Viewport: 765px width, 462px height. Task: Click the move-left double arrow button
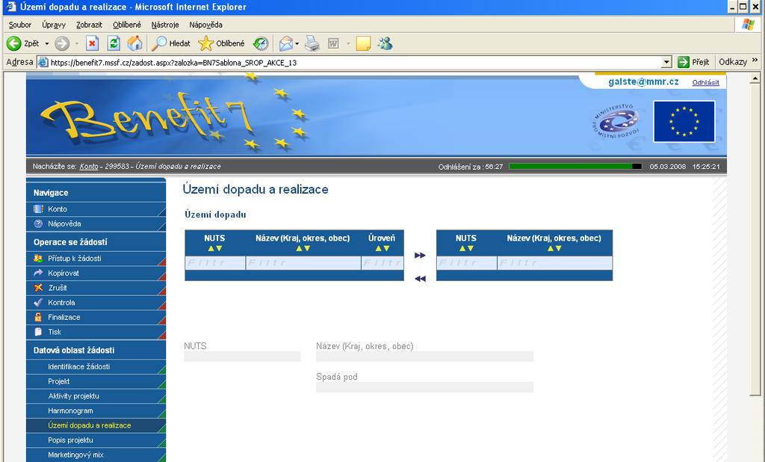pyautogui.click(x=420, y=279)
